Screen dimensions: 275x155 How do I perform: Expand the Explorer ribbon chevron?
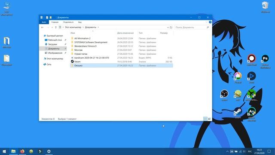point(206,22)
